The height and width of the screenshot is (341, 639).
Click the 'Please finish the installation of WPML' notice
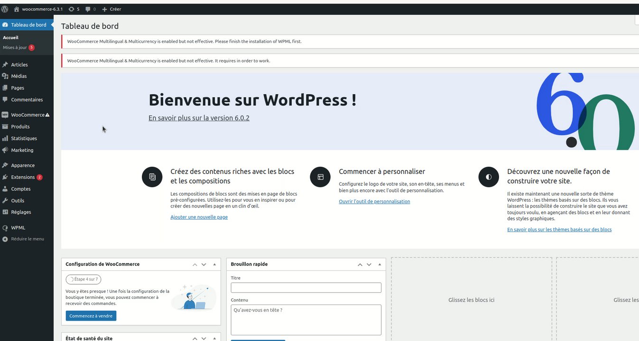pyautogui.click(x=350, y=41)
